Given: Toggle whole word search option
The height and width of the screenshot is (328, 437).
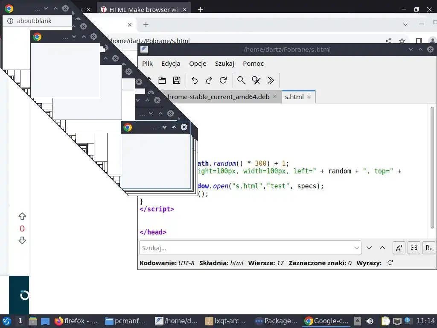Looking at the screenshot, I should [x=414, y=248].
